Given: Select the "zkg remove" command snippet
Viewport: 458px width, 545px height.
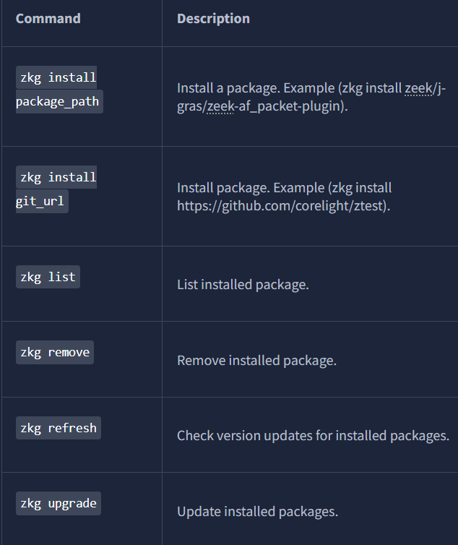Looking at the screenshot, I should 55,352.
